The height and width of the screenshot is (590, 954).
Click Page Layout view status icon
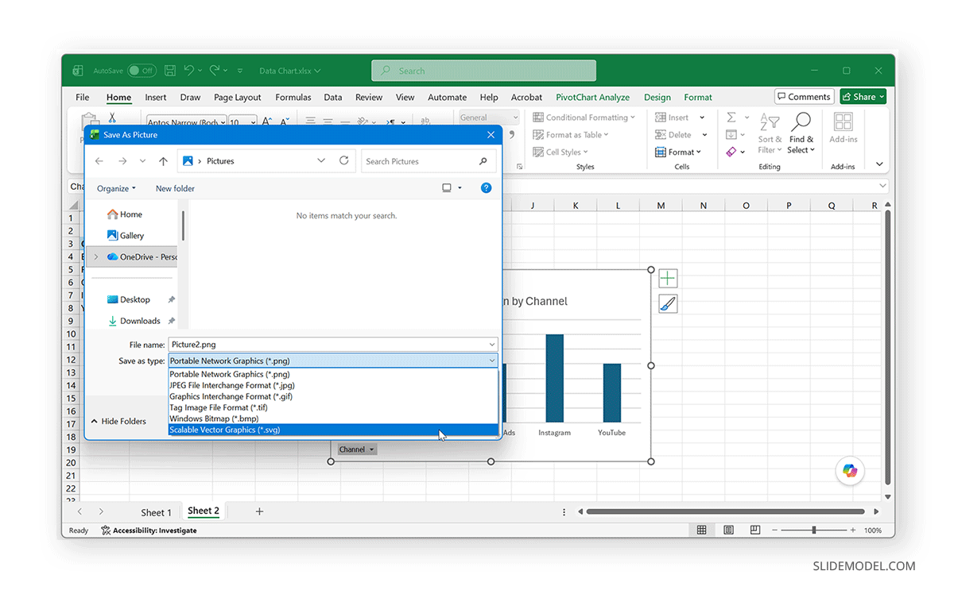[729, 530]
